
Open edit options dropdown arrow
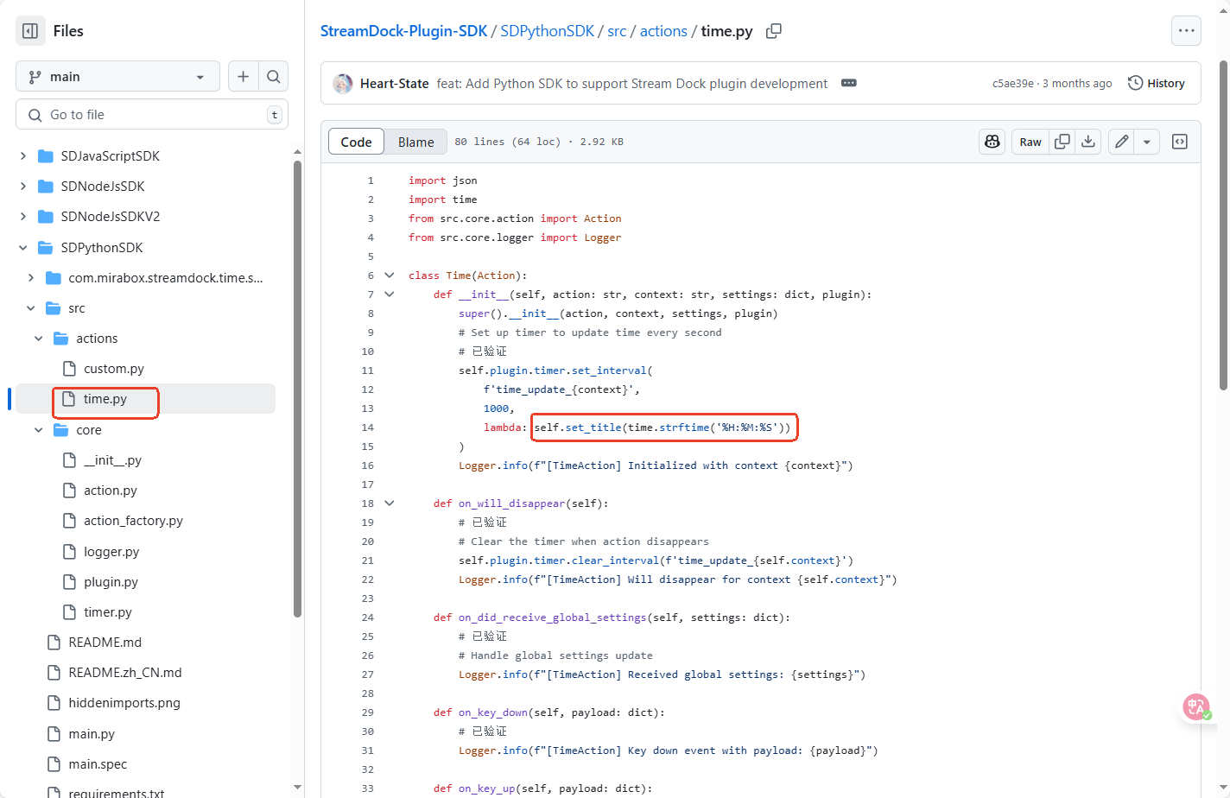1146,142
